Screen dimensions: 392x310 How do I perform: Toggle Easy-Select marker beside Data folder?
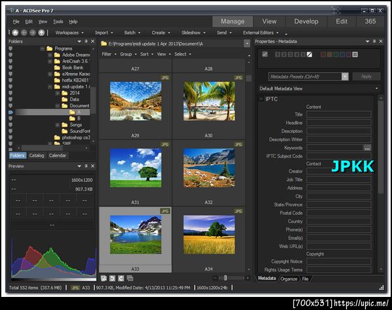[10, 99]
